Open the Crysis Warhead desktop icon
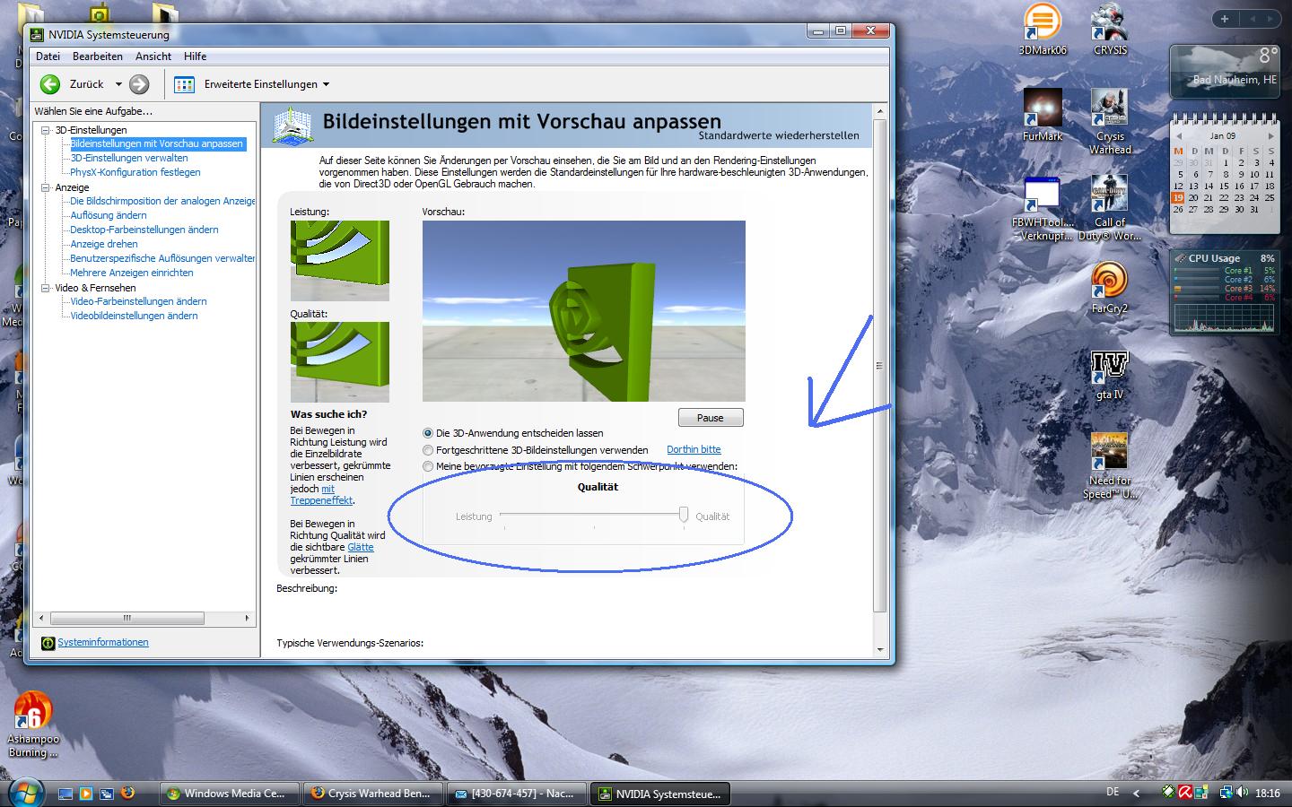Screen dimensions: 1292x807 point(1110,121)
